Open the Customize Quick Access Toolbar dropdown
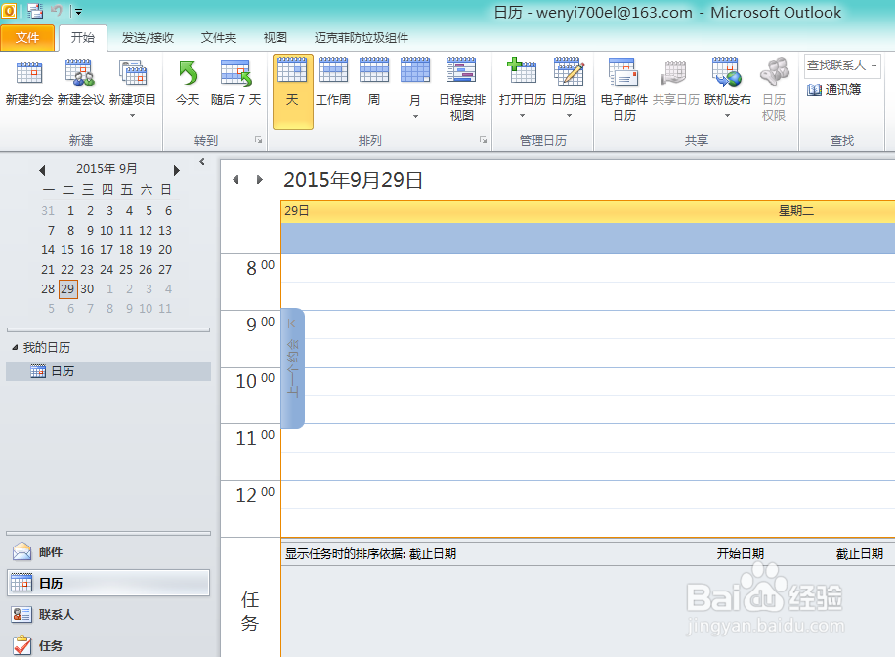Viewport: 895px width, 657px height. [x=79, y=11]
